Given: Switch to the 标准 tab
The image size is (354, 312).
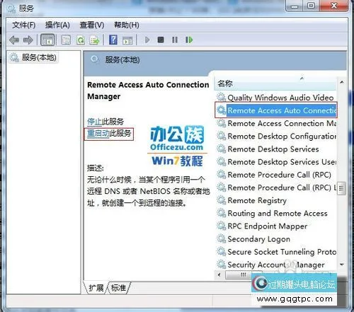Looking at the screenshot, I should pyautogui.click(x=118, y=288).
